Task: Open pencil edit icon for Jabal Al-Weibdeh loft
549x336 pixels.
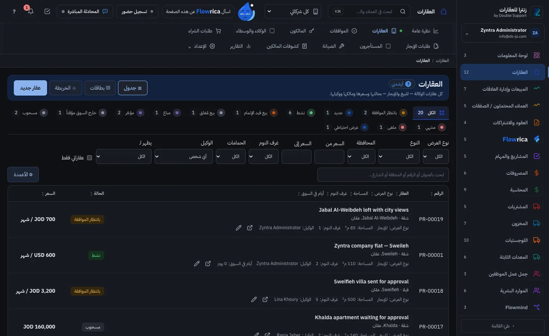Action: (x=239, y=228)
